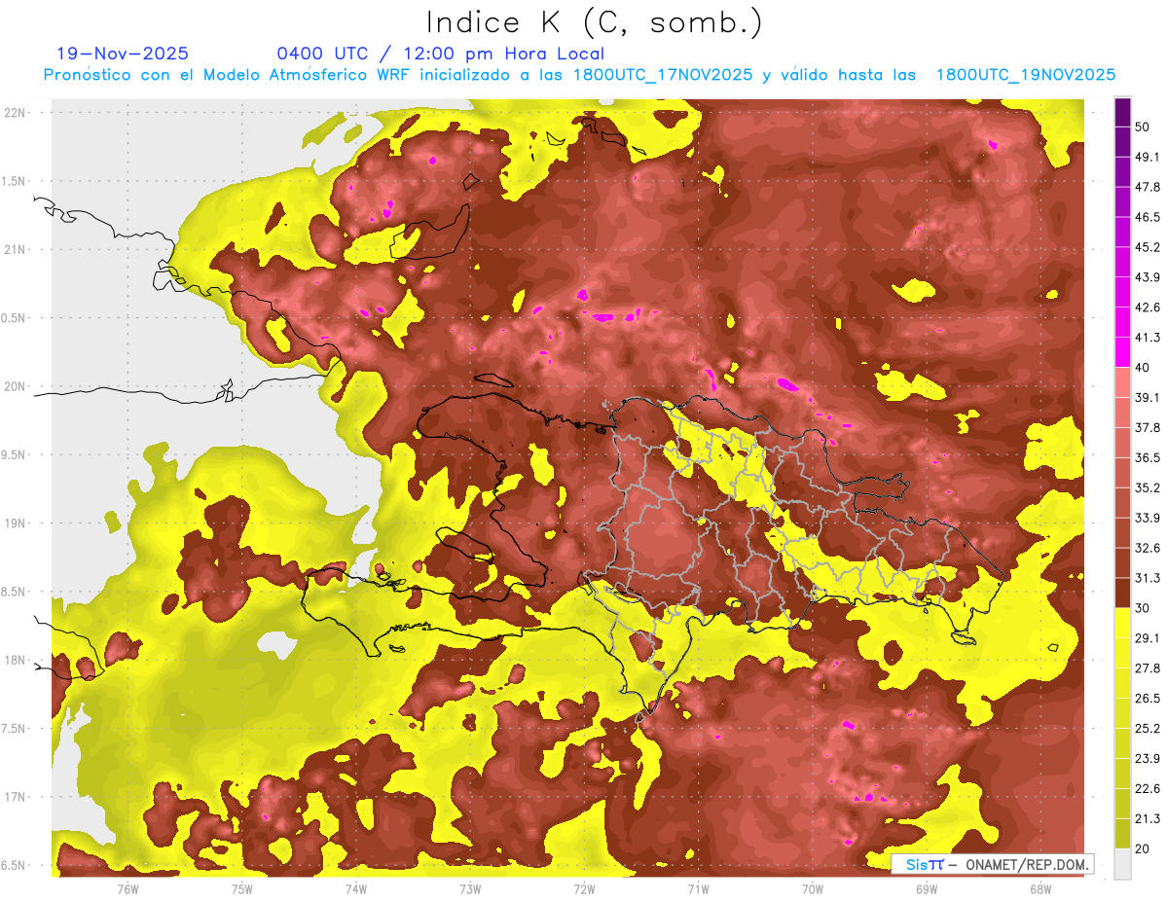The image size is (1168, 902).
Task: Click the color scale value "31.3"
Action: tap(1148, 578)
